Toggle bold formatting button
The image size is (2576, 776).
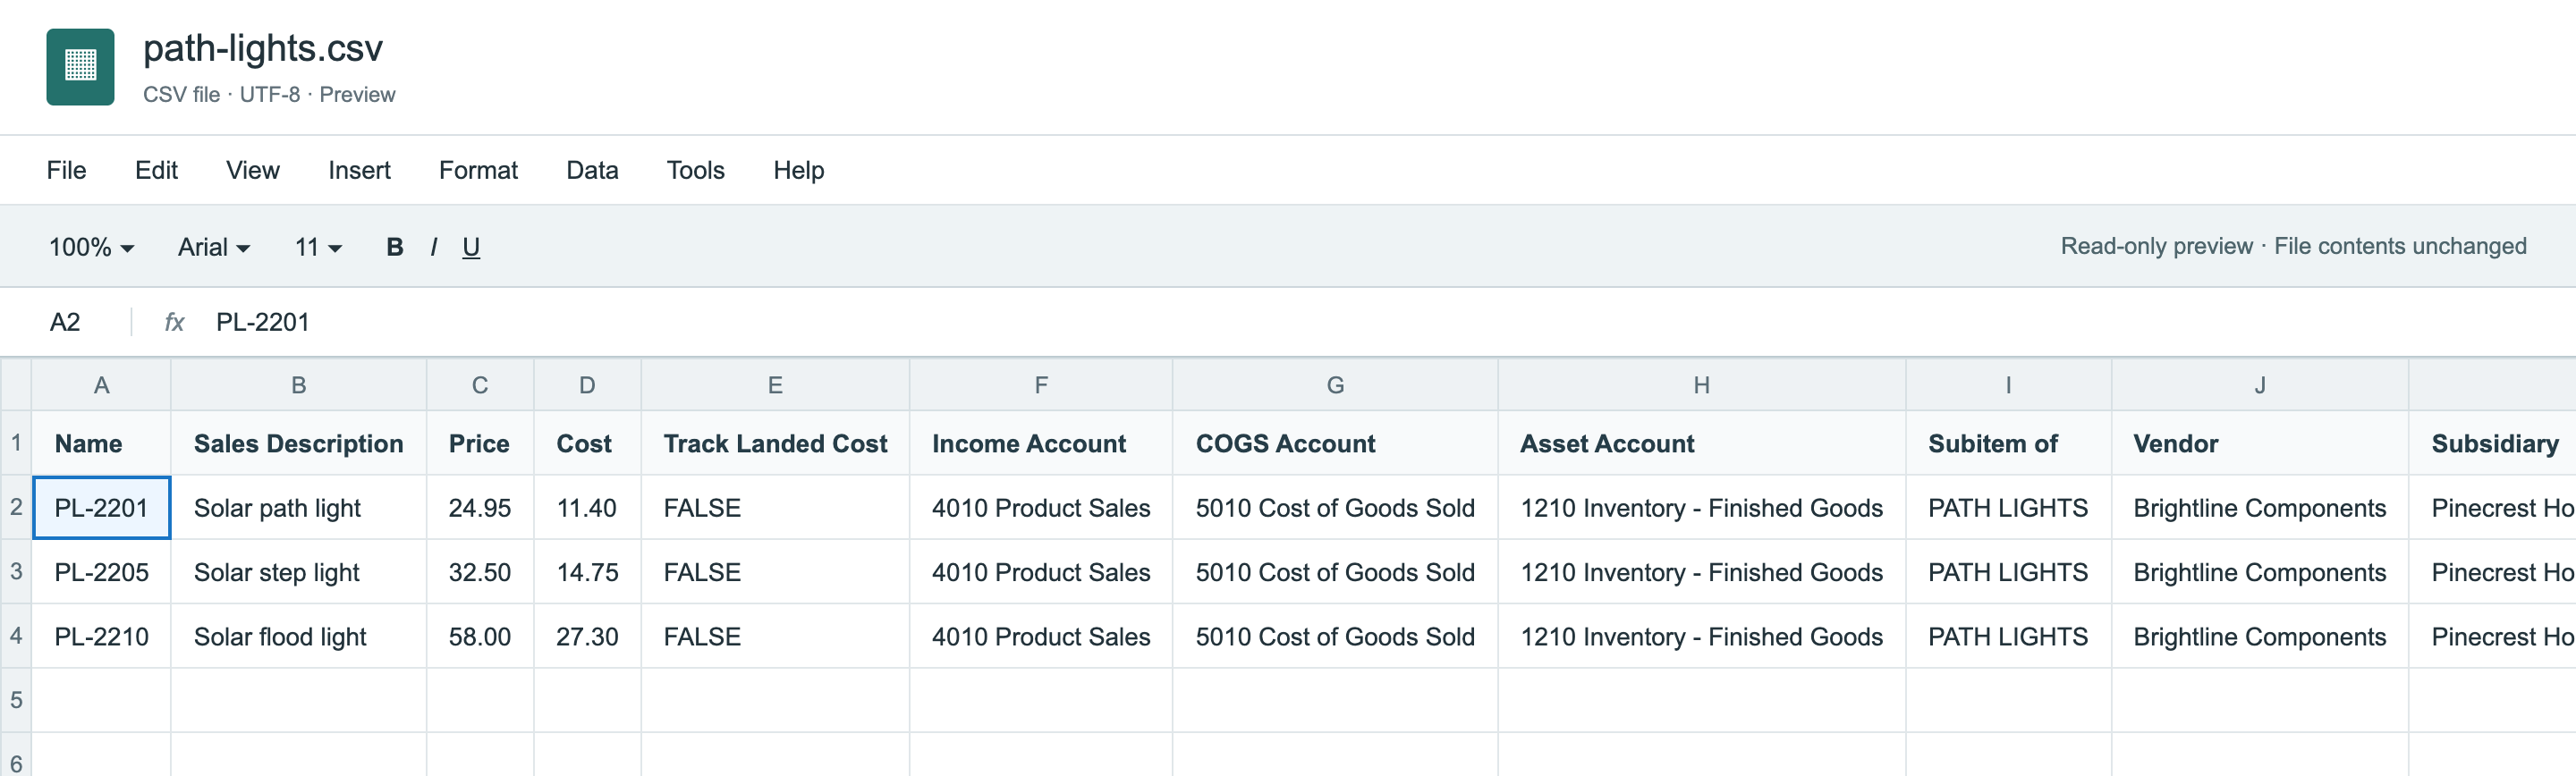click(395, 247)
